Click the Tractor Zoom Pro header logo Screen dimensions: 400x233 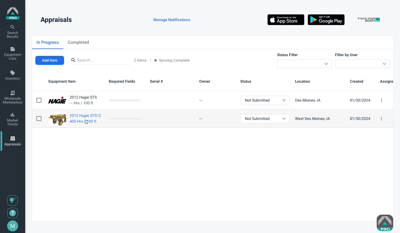368,20
